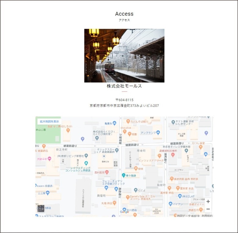Select the 桟敷 restaurant pin

click(129, 134)
